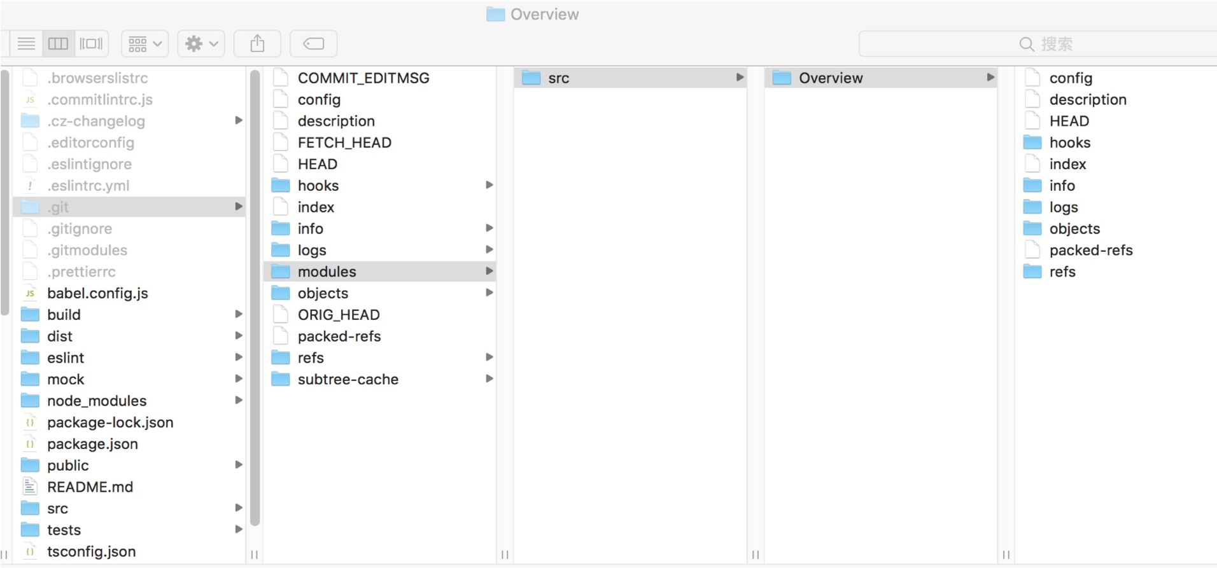Select the package.json file icon
This screenshot has height=568, width=1217.
(x=30, y=444)
